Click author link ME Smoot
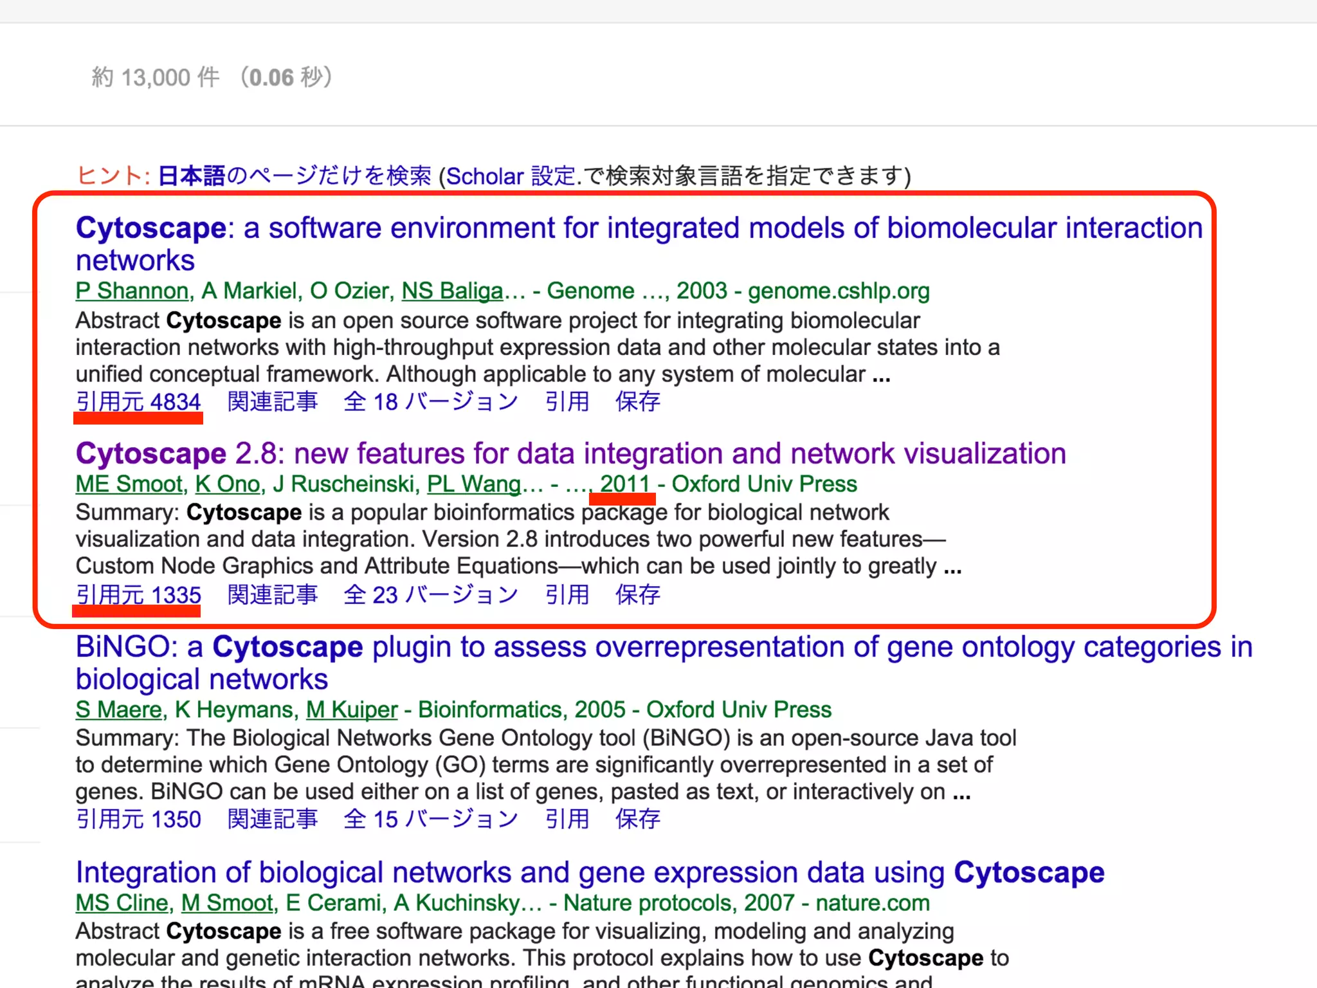Screen dimensions: 1317x988 [x=130, y=484]
